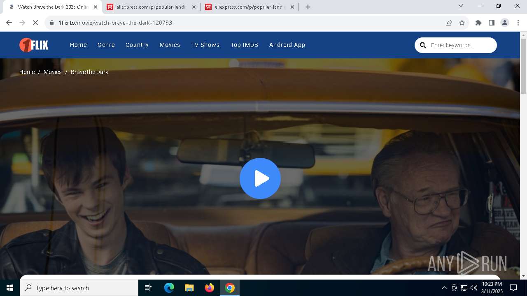Image resolution: width=527 pixels, height=296 pixels.
Task: Open Task View on taskbar
Action: [x=148, y=288]
